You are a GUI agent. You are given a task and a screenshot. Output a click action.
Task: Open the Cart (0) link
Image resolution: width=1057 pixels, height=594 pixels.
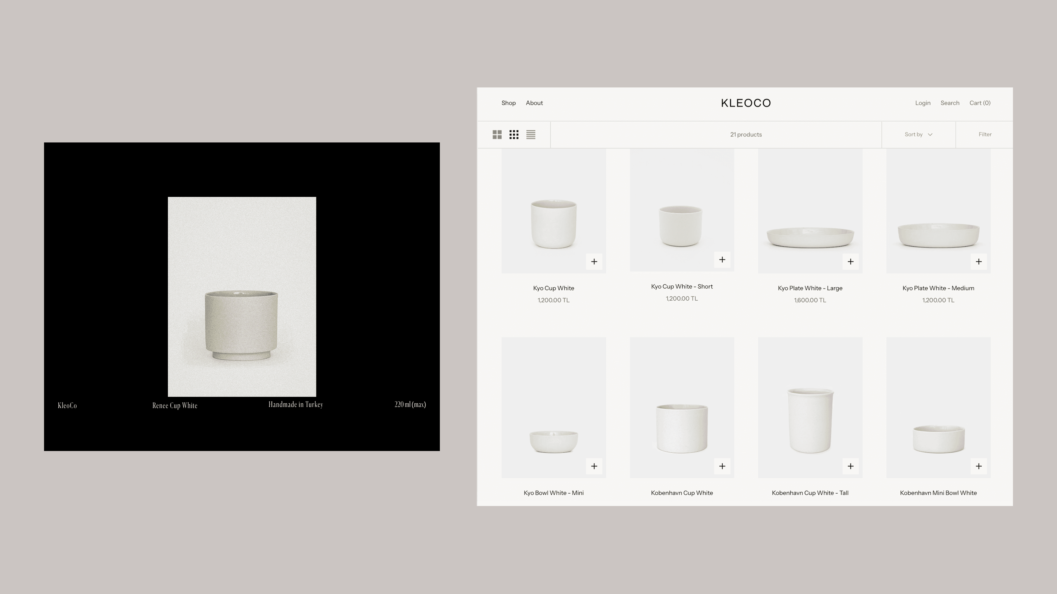click(x=979, y=103)
